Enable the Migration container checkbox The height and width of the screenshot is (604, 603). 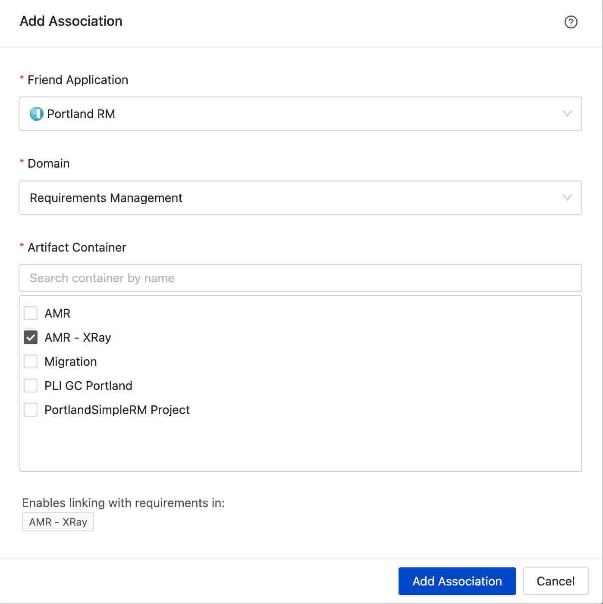(31, 361)
